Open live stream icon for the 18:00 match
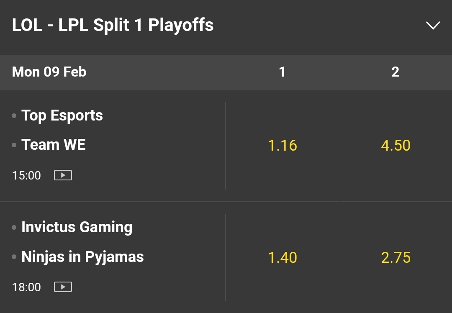 63,287
